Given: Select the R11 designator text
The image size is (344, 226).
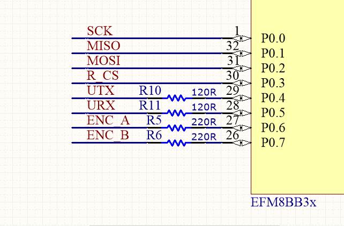Looking at the screenshot, I should [x=150, y=106].
